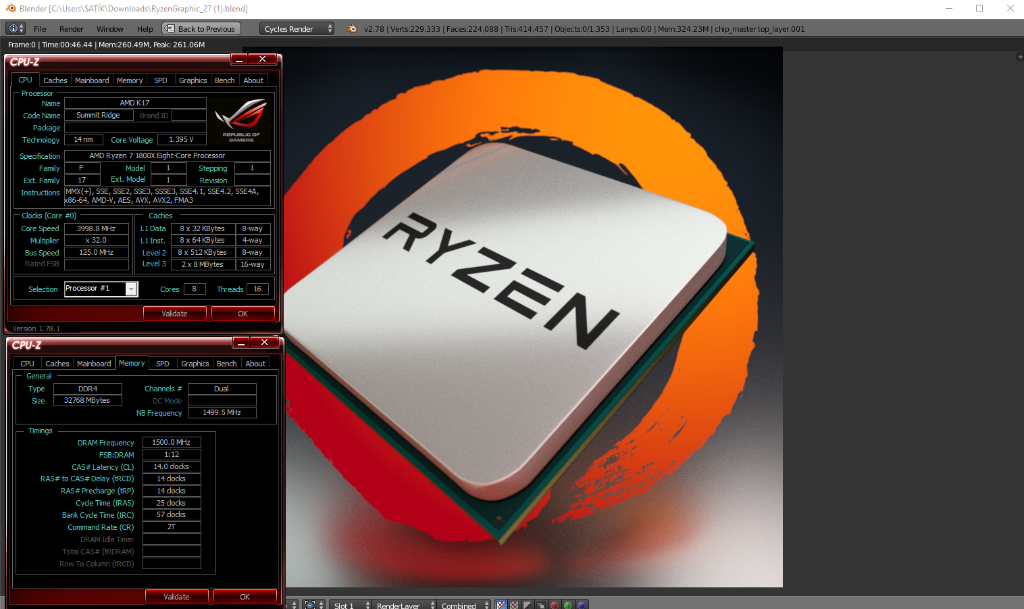Open the Info editor type selector icon

click(16, 28)
